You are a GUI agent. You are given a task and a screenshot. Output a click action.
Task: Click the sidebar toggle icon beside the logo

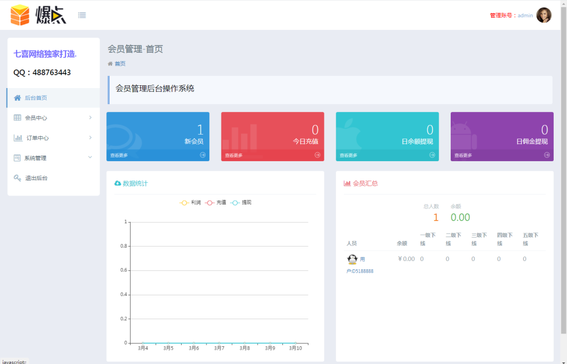(82, 15)
